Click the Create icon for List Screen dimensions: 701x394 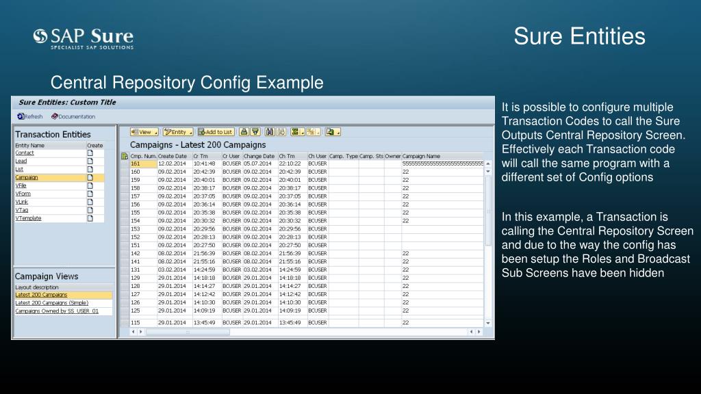[90, 170]
